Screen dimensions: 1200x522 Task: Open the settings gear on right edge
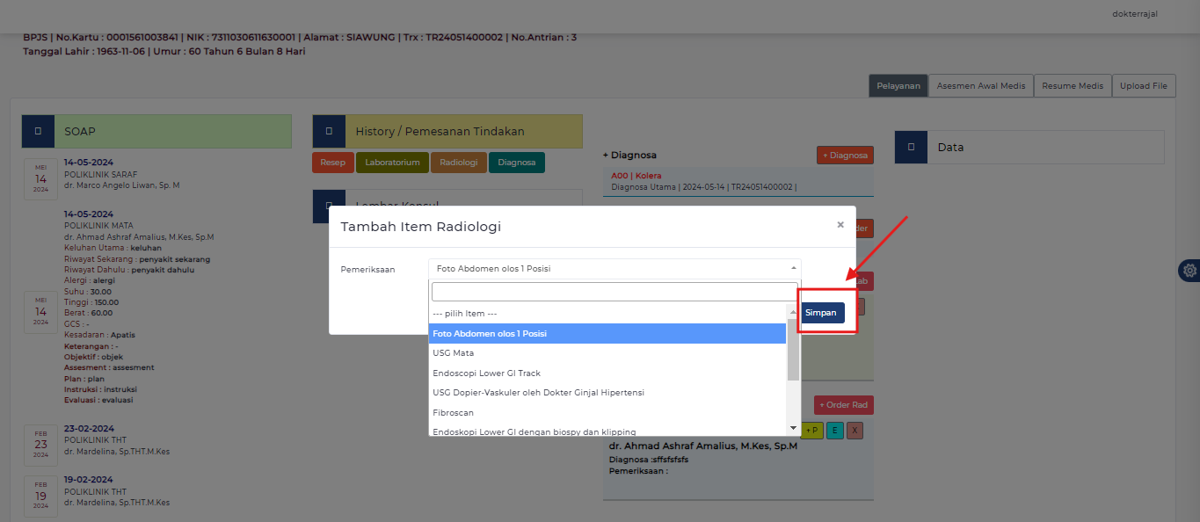[1189, 270]
